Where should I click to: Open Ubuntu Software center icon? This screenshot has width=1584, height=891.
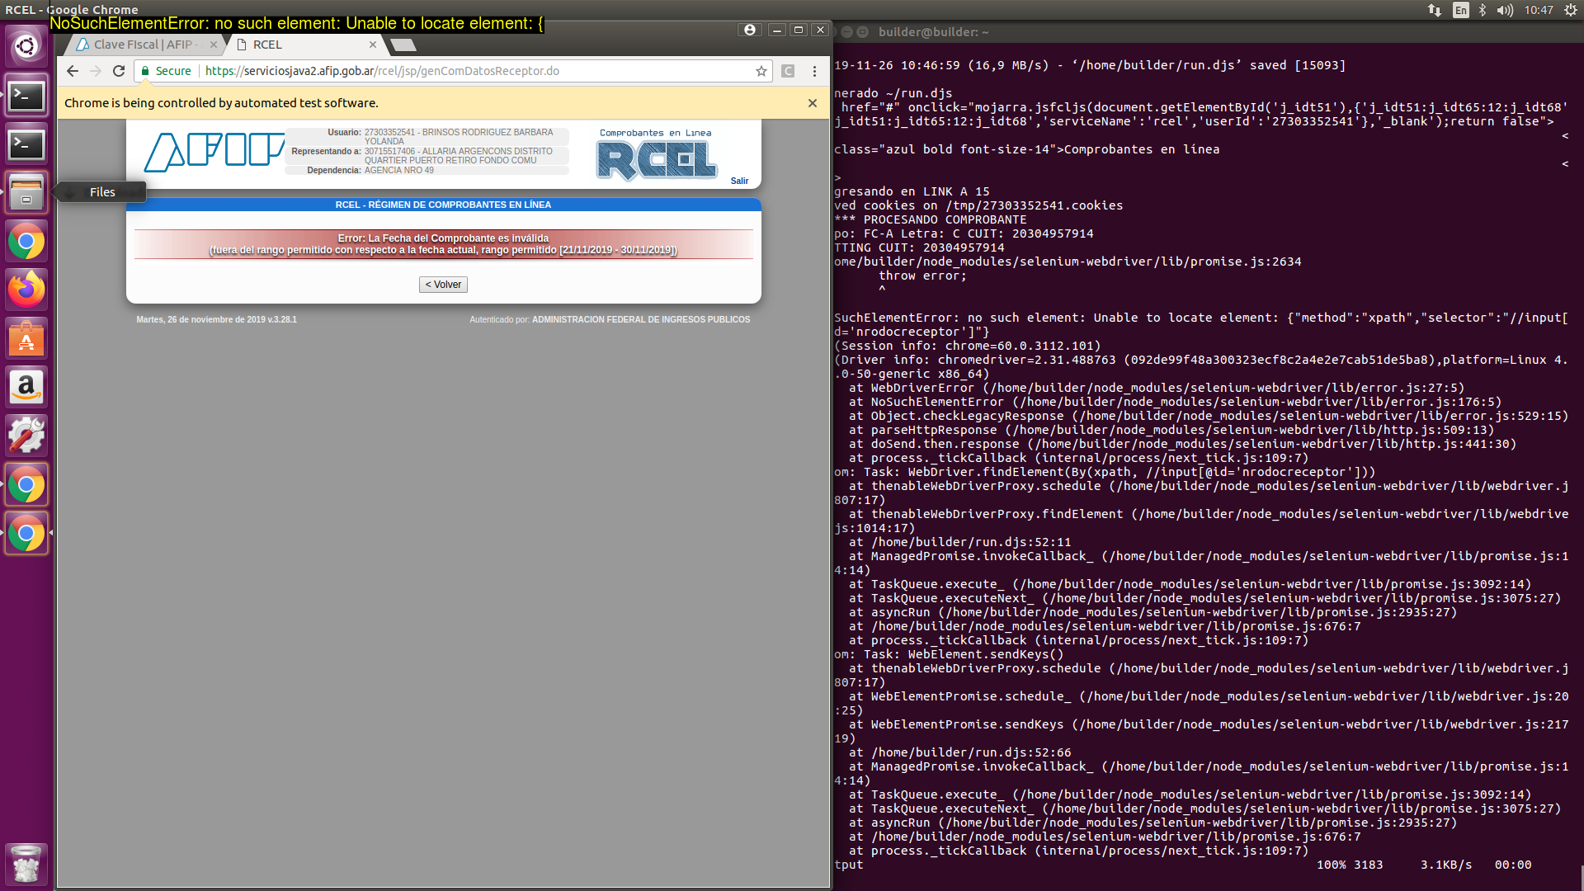click(26, 338)
